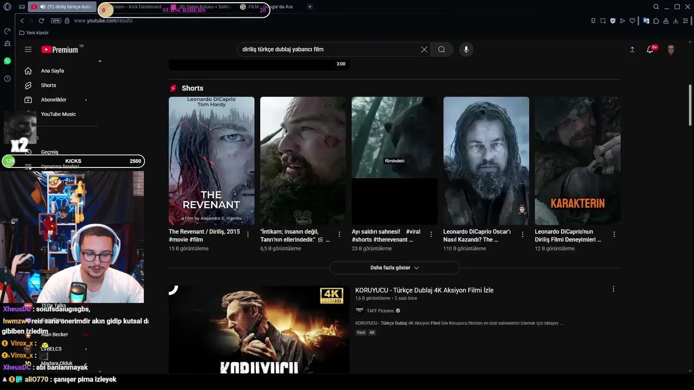
Task: Open the Flow send arrow icon
Action: click(x=622, y=21)
